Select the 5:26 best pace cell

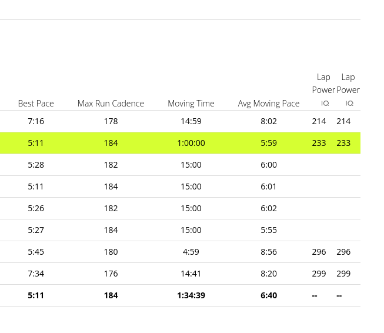click(x=36, y=208)
